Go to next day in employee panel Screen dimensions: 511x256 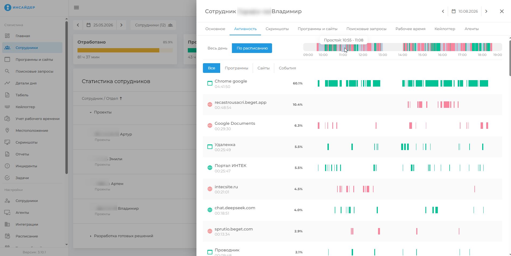[x=486, y=11]
